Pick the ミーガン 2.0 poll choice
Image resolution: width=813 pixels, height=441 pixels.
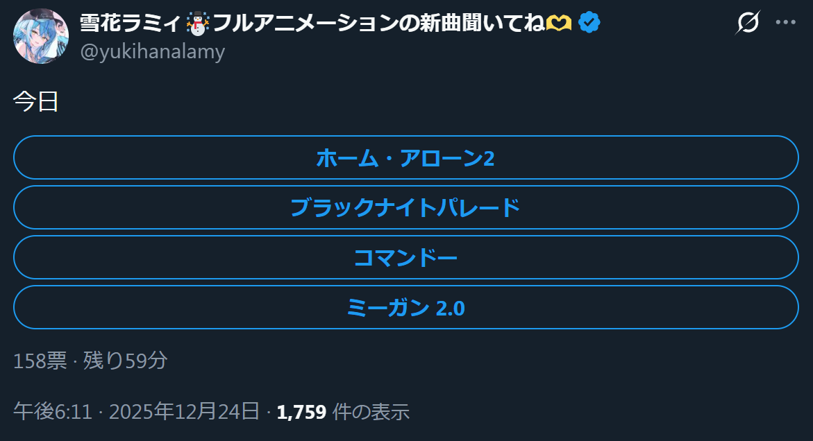coord(406,308)
